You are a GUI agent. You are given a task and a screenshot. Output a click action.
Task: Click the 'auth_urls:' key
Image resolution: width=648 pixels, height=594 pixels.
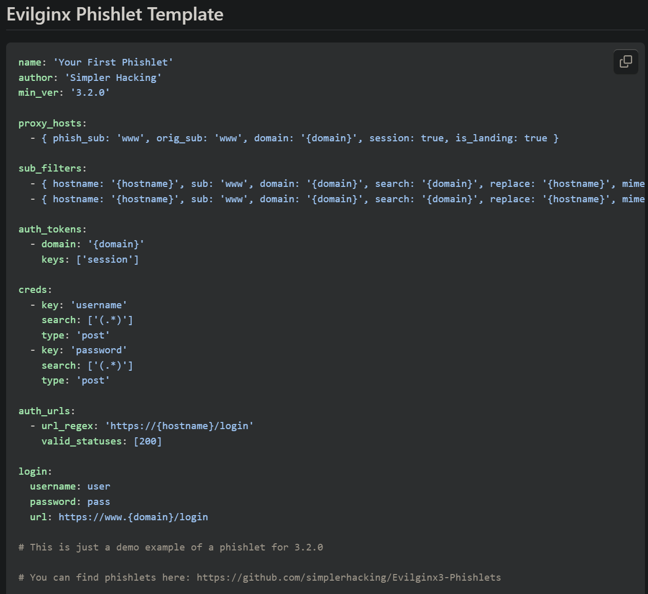pyautogui.click(x=47, y=411)
